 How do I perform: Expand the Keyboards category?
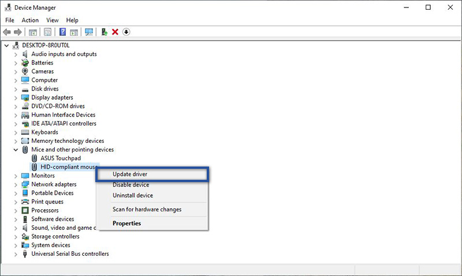(x=16, y=133)
